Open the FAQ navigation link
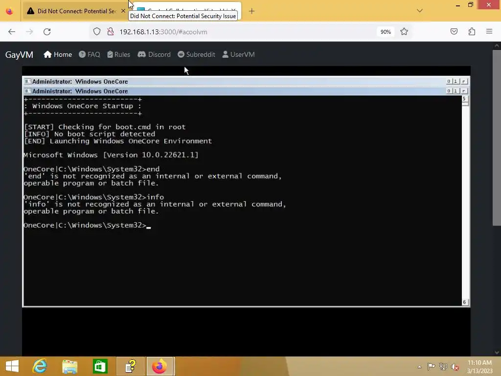 90,54
